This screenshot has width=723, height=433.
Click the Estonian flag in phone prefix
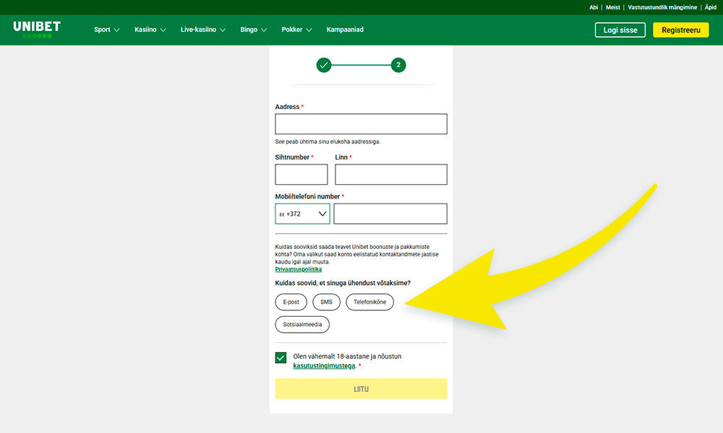click(282, 214)
